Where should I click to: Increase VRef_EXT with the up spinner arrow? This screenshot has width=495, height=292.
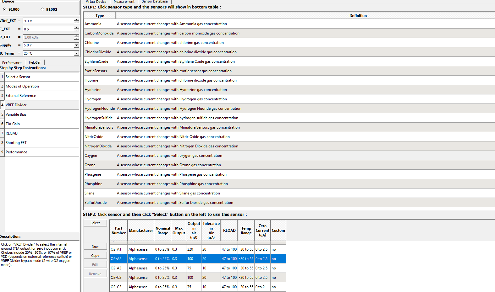[x=77, y=19]
